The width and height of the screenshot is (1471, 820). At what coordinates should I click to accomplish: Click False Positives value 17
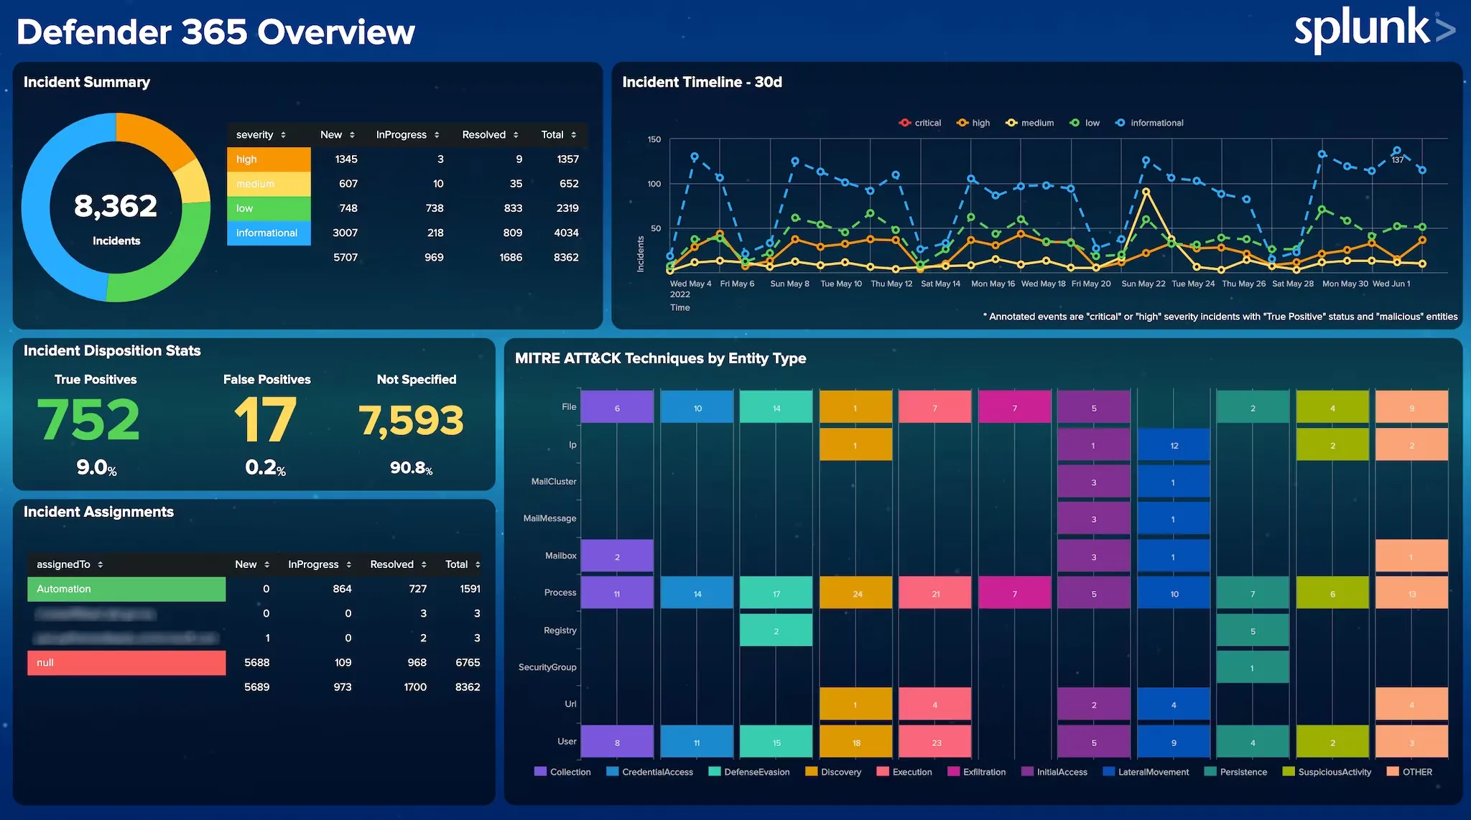(265, 419)
